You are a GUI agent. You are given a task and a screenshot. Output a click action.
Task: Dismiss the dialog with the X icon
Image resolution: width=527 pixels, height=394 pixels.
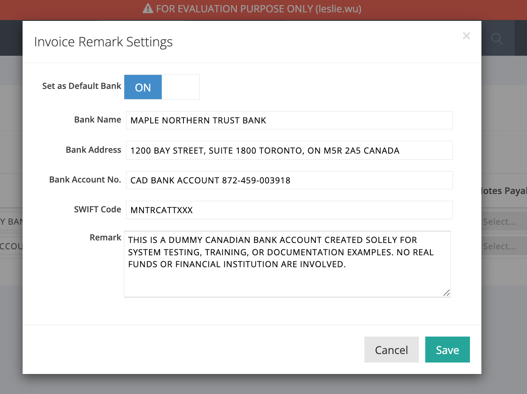(x=466, y=36)
